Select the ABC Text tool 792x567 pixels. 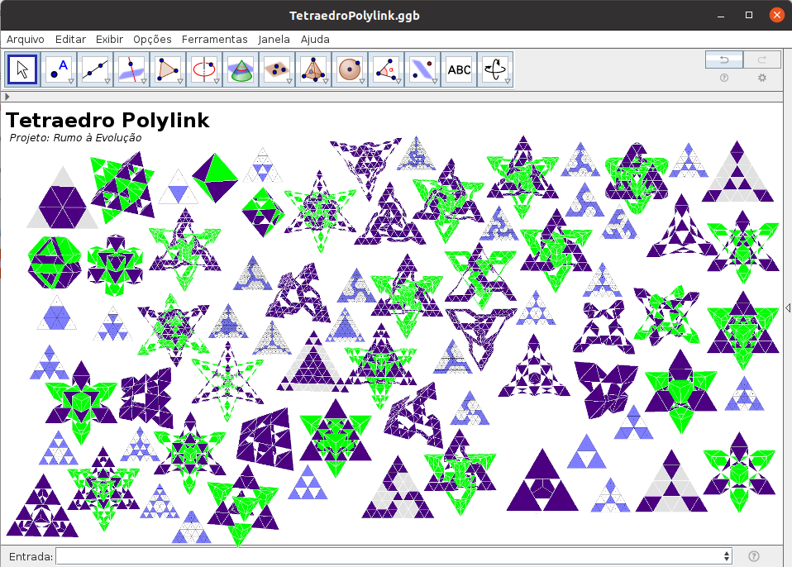pyautogui.click(x=459, y=69)
